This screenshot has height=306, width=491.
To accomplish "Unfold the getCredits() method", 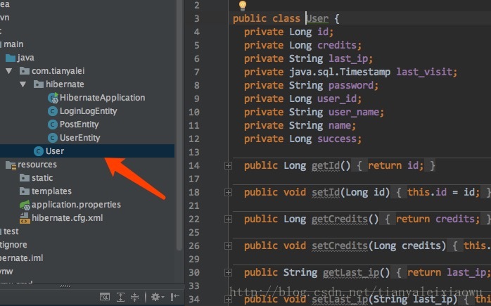I will click(229, 219).
